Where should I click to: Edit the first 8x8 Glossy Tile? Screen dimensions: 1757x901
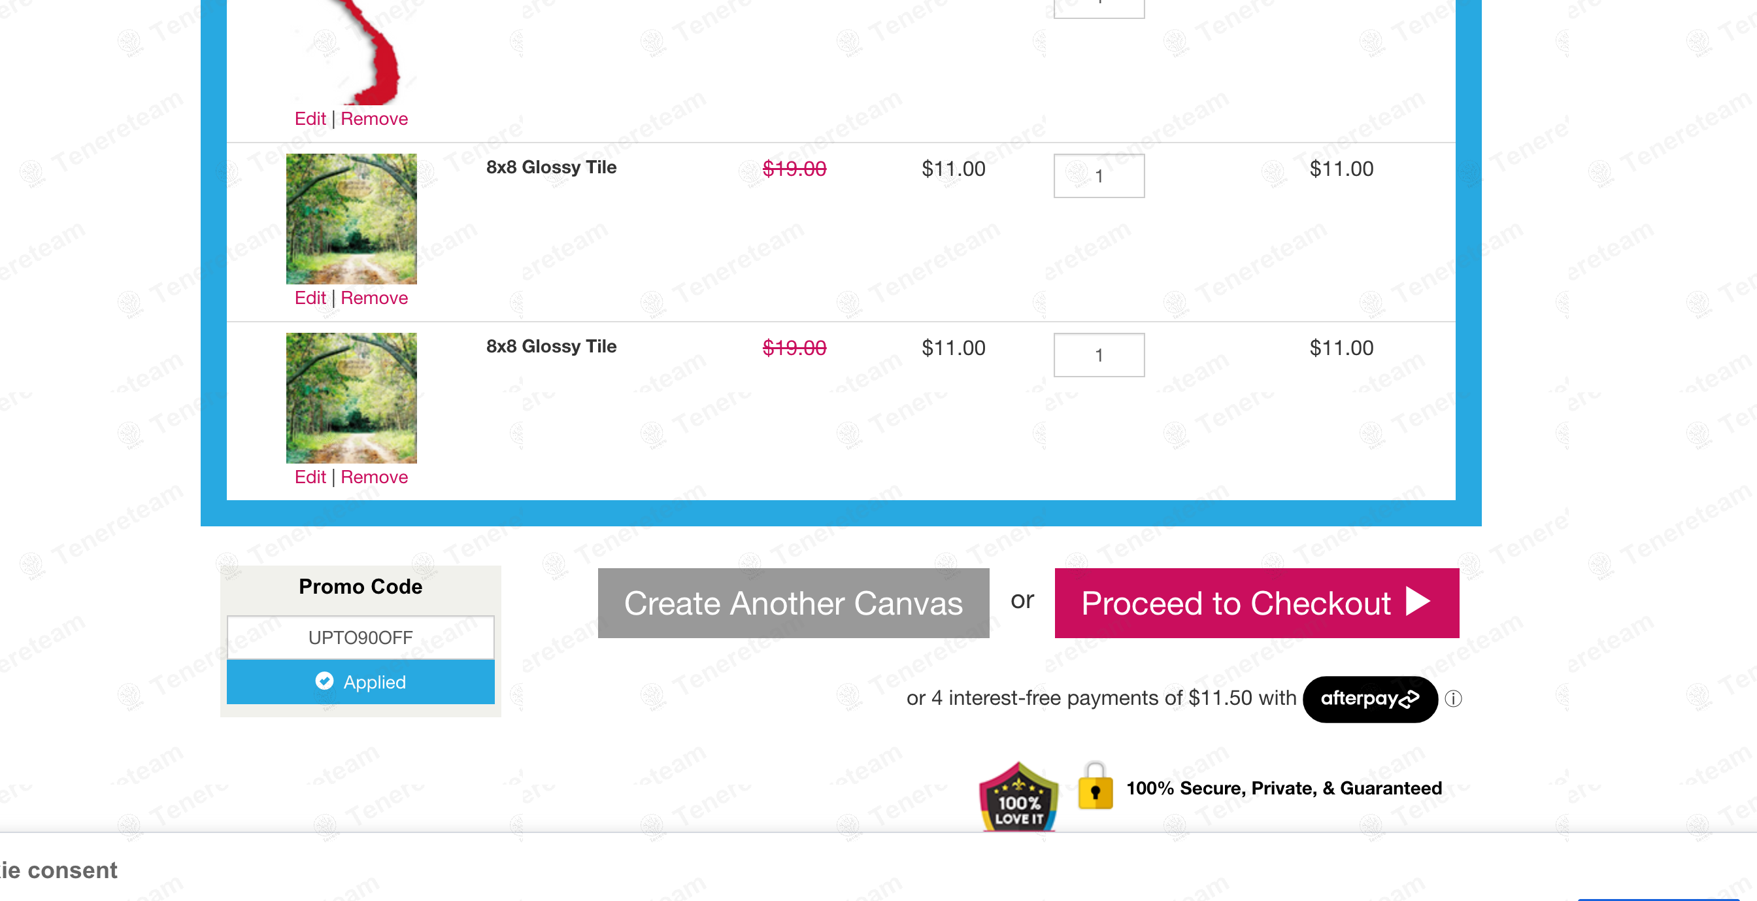310,298
